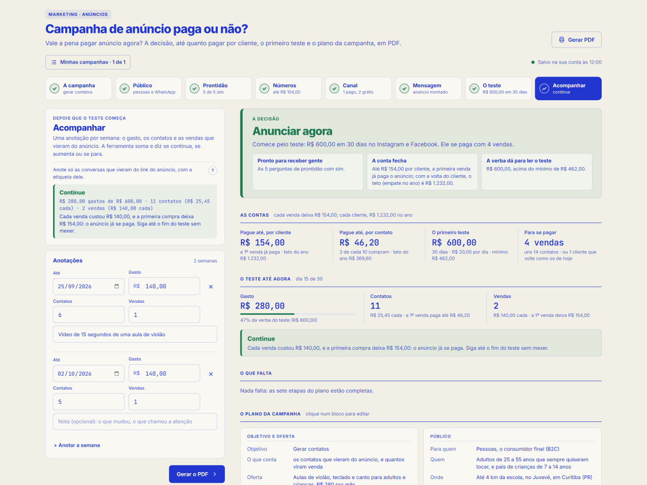Click the check icon on A campanha step

tap(54, 88)
